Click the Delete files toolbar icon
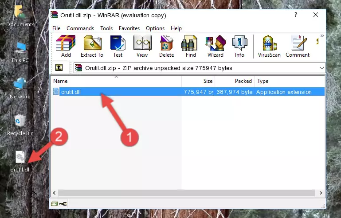 point(166,46)
